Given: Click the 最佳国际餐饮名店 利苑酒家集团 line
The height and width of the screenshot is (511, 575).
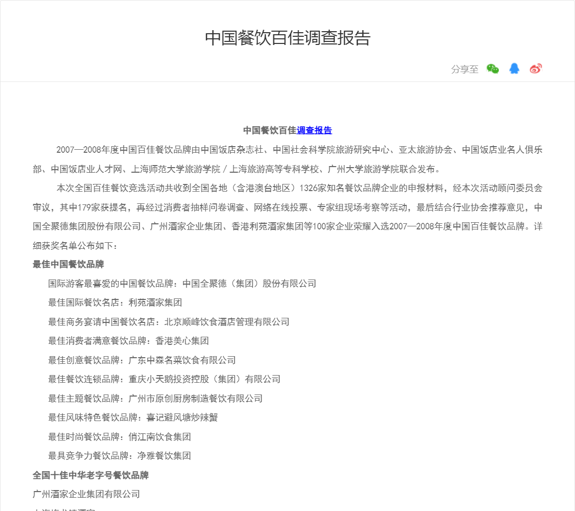Looking at the screenshot, I should tap(115, 303).
